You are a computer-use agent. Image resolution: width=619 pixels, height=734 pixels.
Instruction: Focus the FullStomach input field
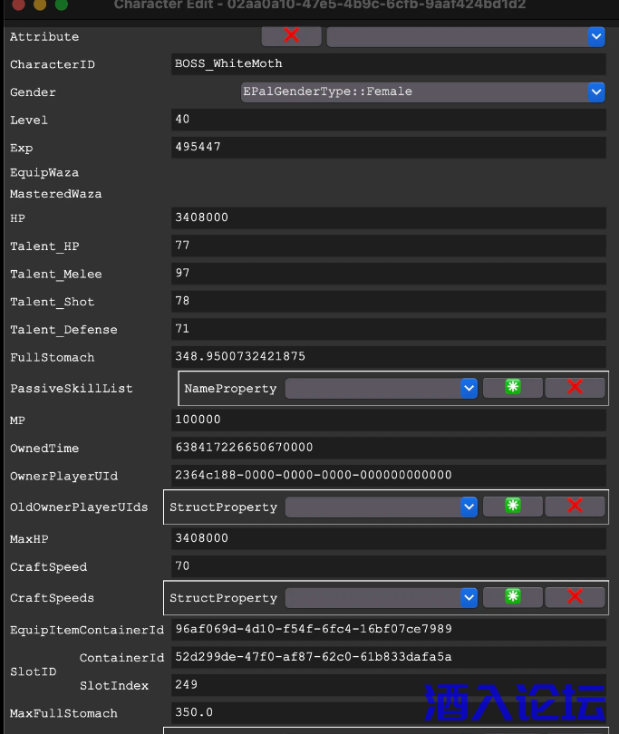(x=388, y=357)
